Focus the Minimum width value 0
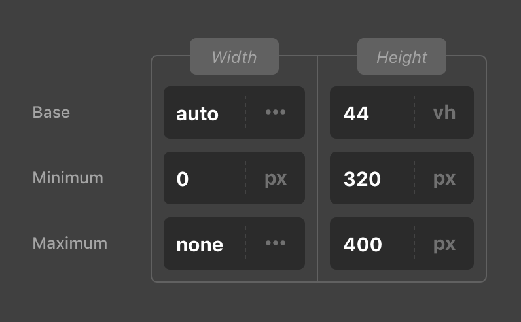Image resolution: width=521 pixels, height=322 pixels. point(203,179)
